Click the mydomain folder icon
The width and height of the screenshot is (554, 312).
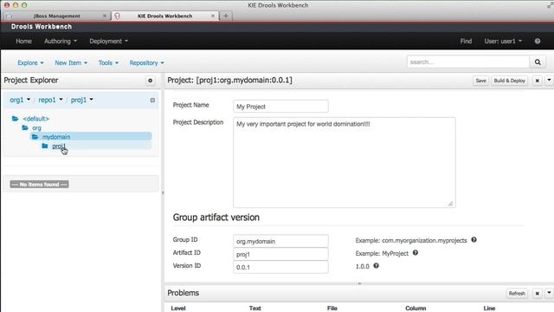[35, 137]
